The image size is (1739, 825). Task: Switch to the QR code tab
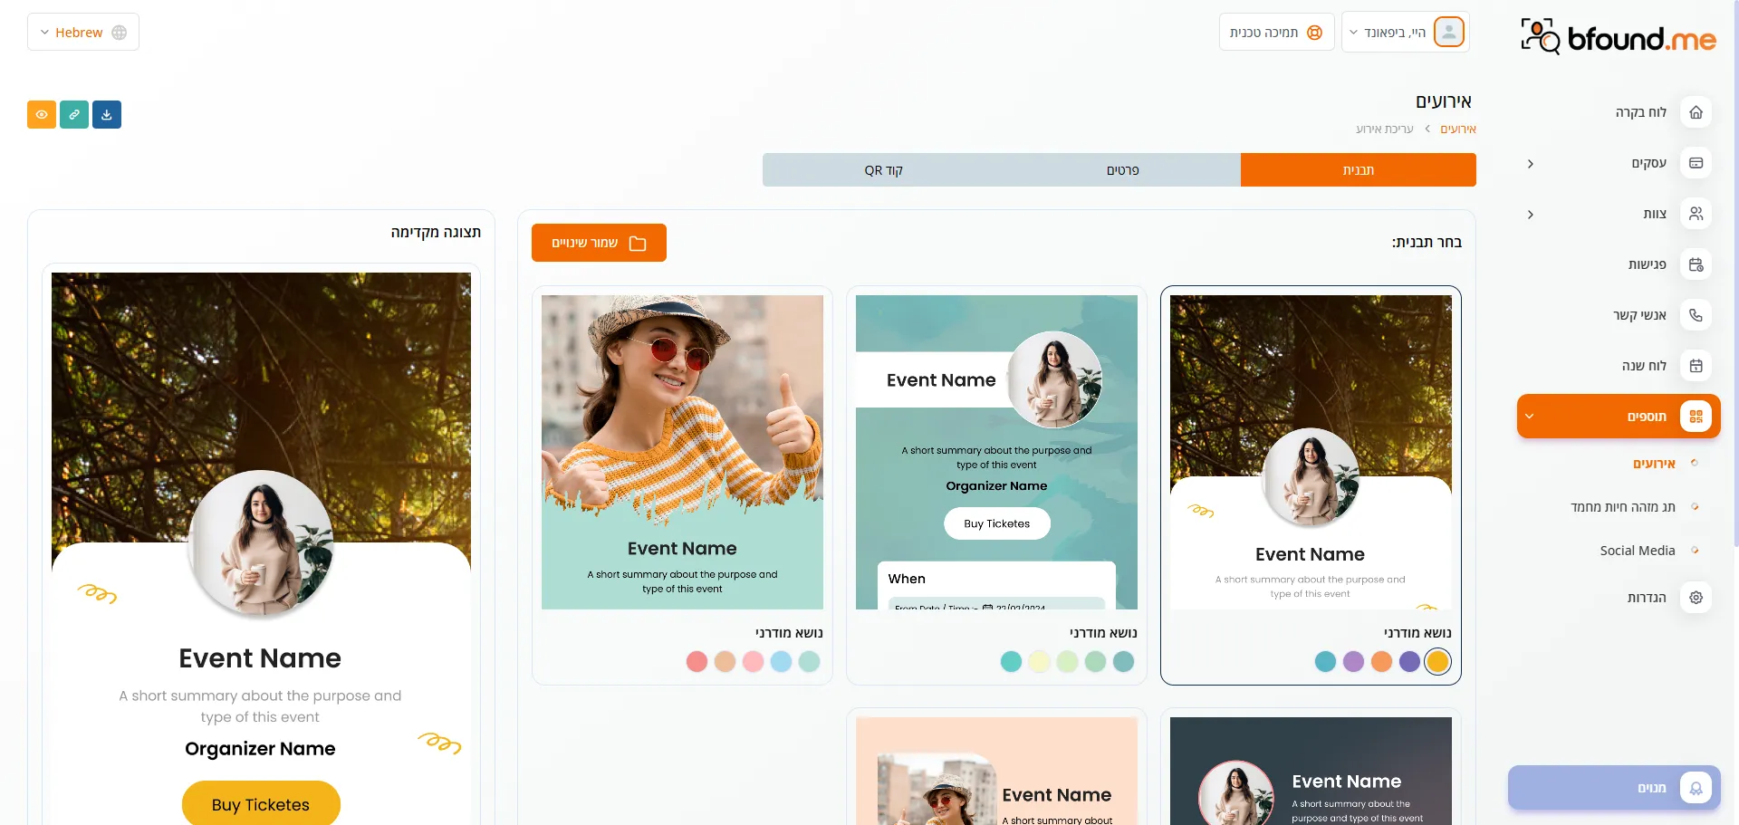[883, 170]
